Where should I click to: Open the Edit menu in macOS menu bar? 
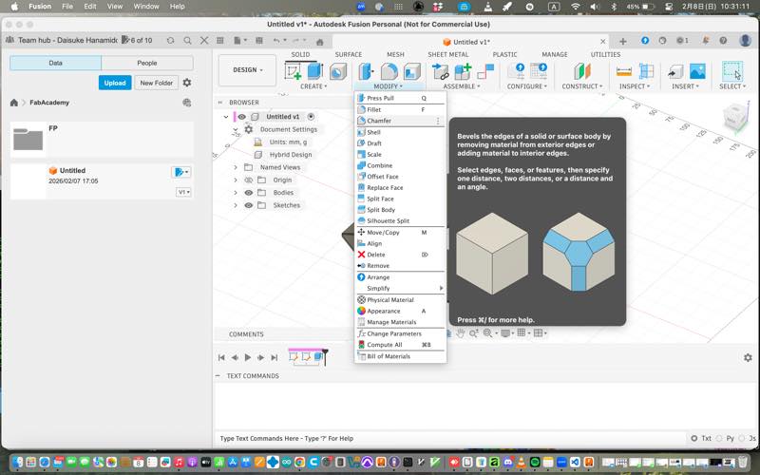click(89, 7)
